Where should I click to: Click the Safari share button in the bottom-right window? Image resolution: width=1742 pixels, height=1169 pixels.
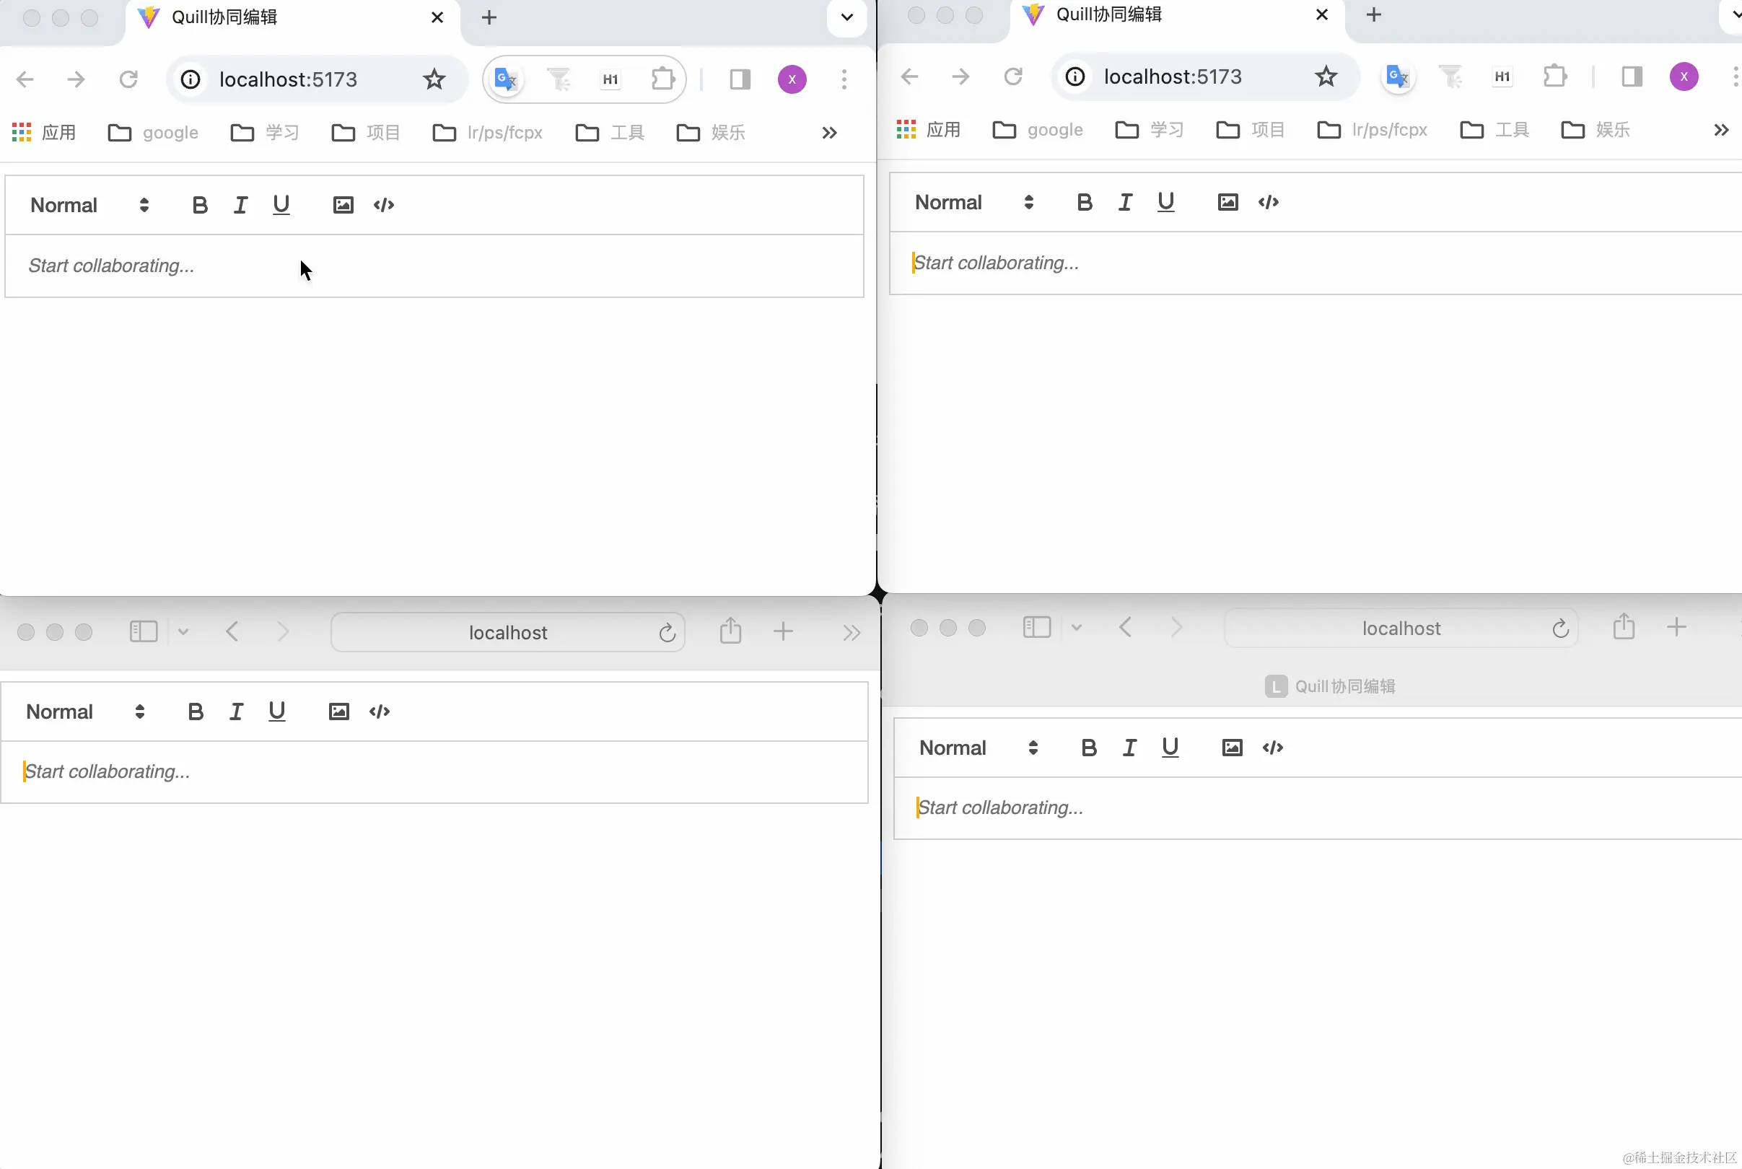(1623, 627)
